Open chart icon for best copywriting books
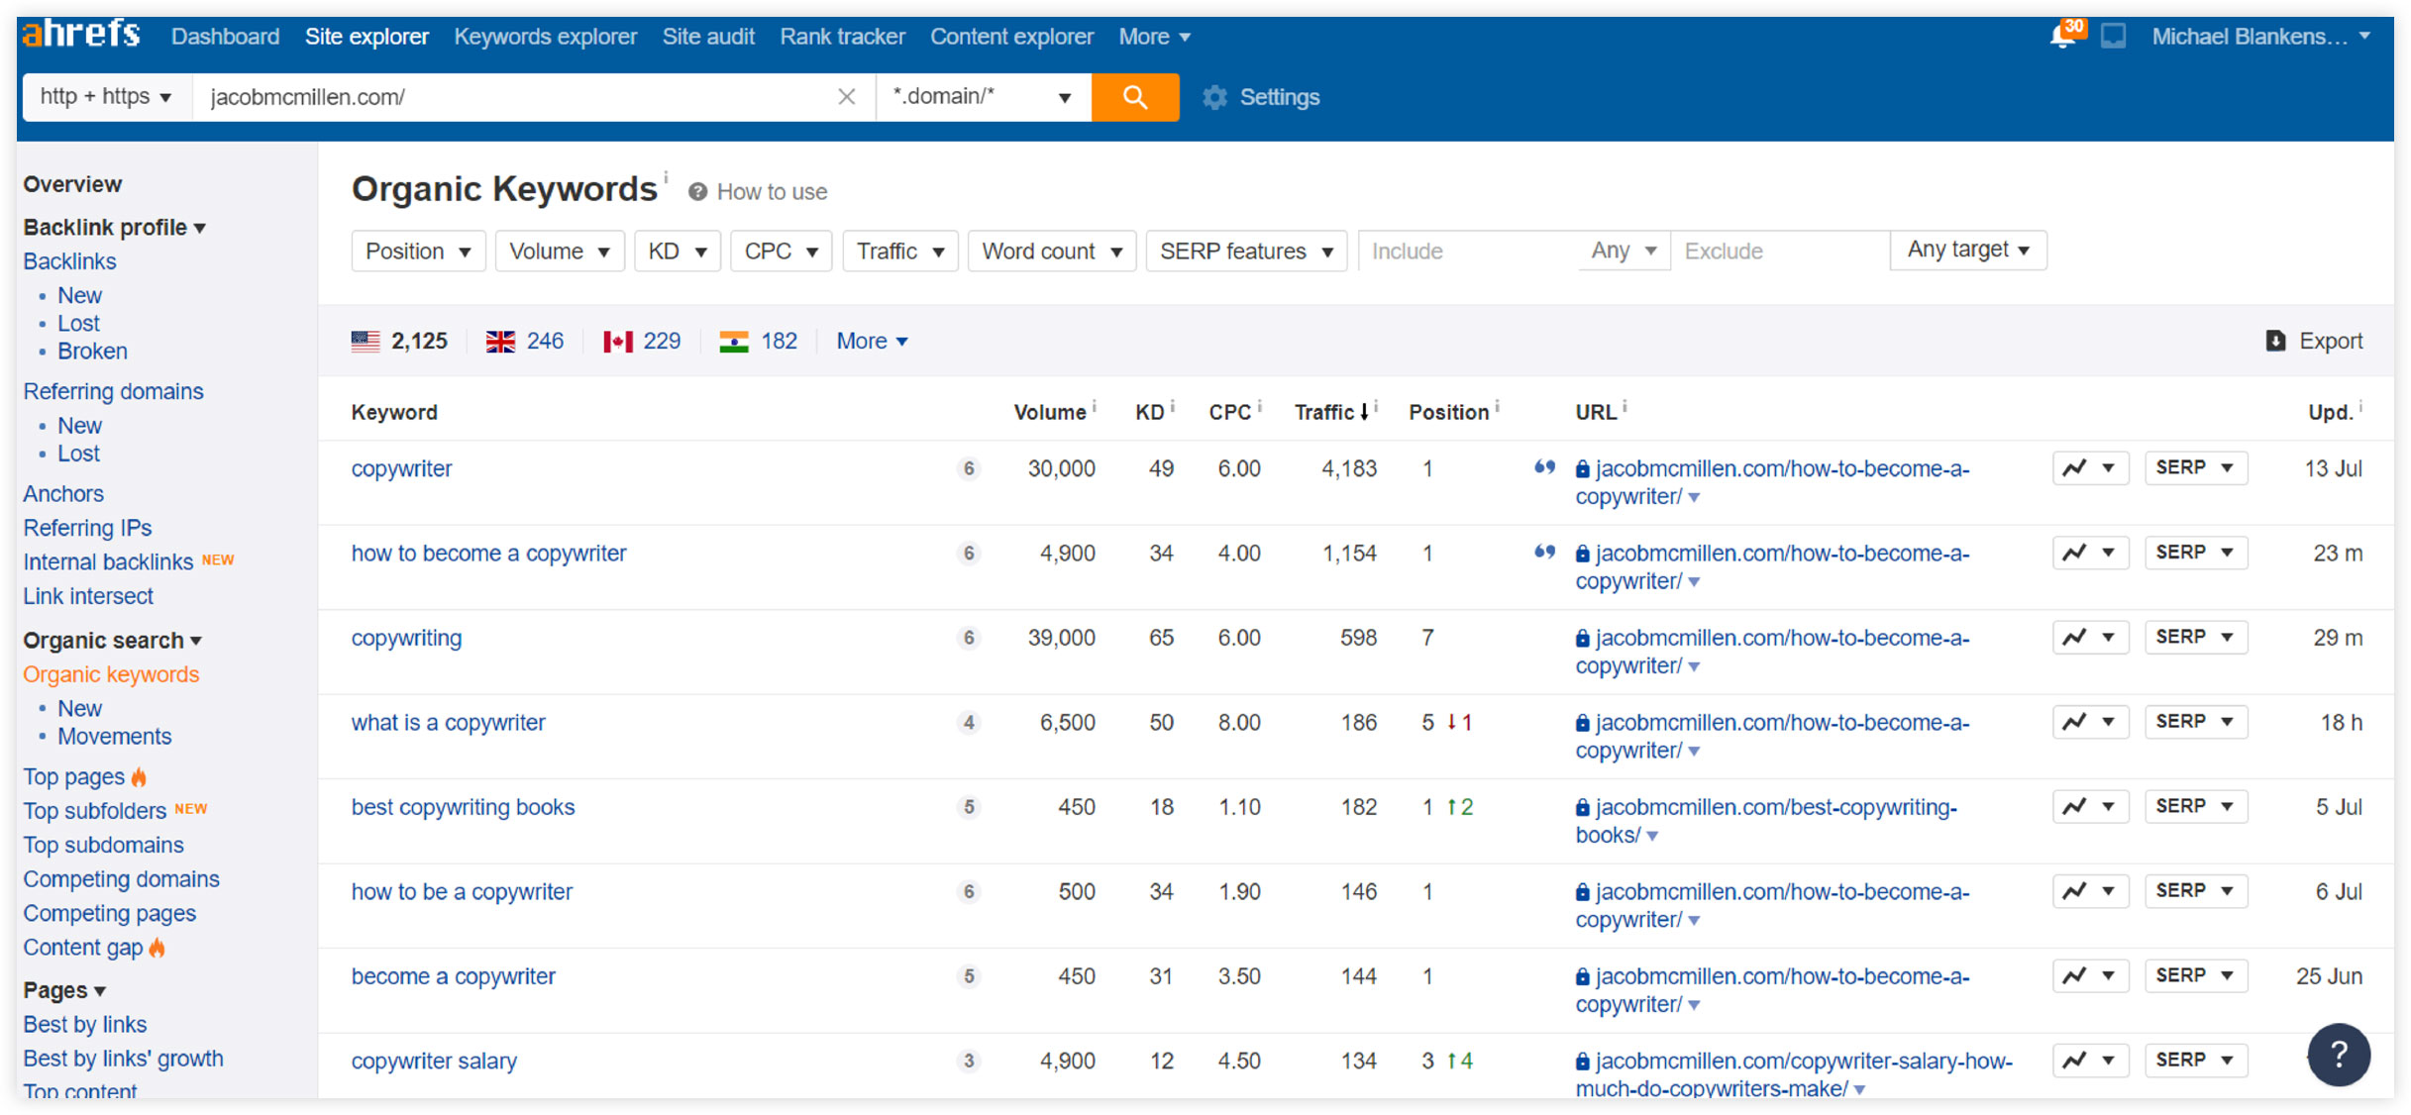 pos(2090,806)
